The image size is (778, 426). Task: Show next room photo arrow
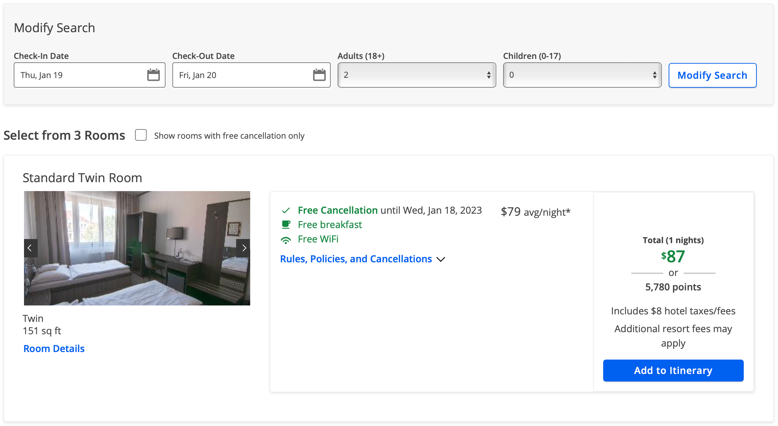point(243,248)
